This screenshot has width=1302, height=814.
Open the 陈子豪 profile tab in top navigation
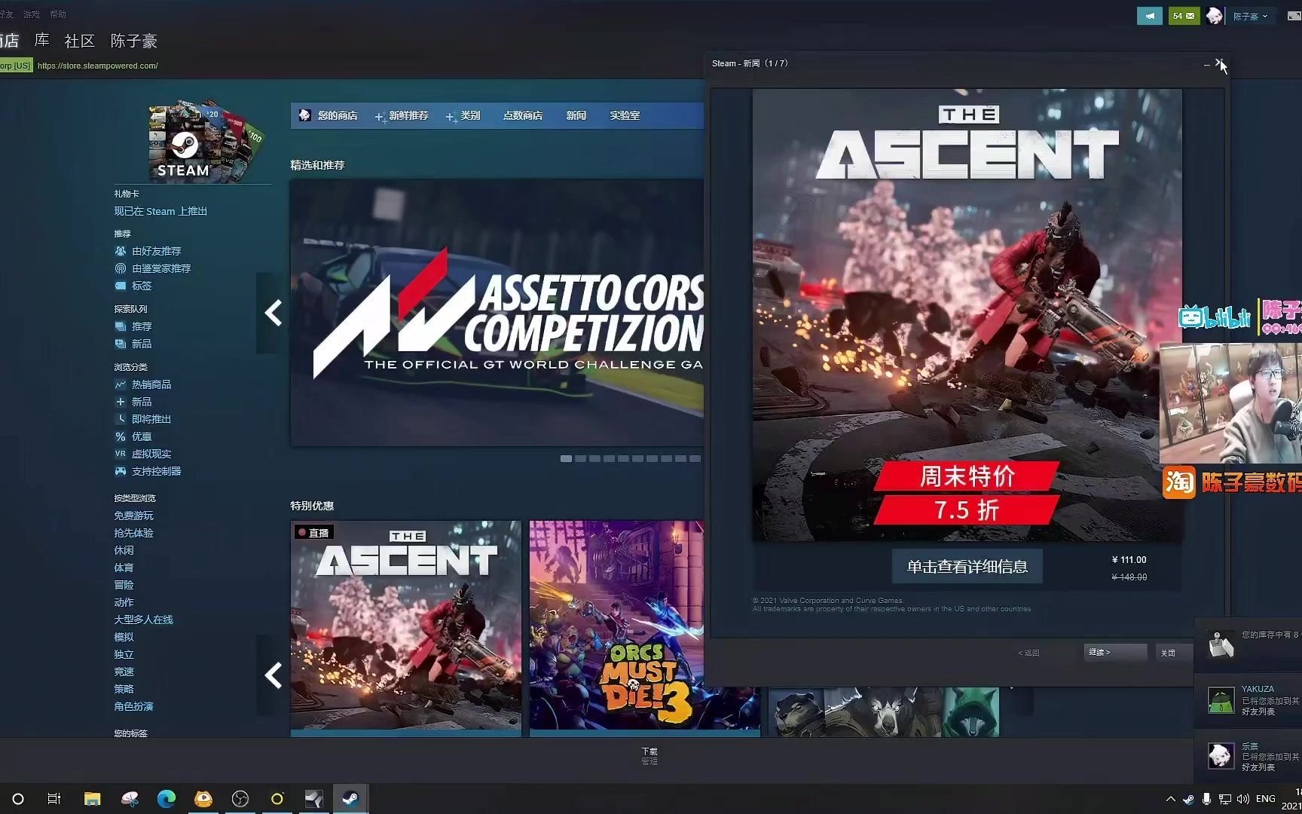tap(133, 41)
